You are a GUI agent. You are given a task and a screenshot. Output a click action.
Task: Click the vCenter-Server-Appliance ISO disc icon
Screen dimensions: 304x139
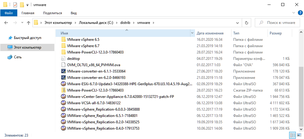click(x=63, y=96)
